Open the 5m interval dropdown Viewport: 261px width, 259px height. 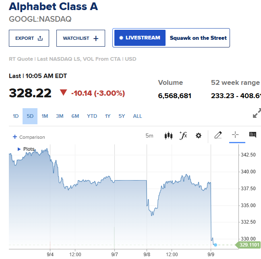click(x=149, y=136)
